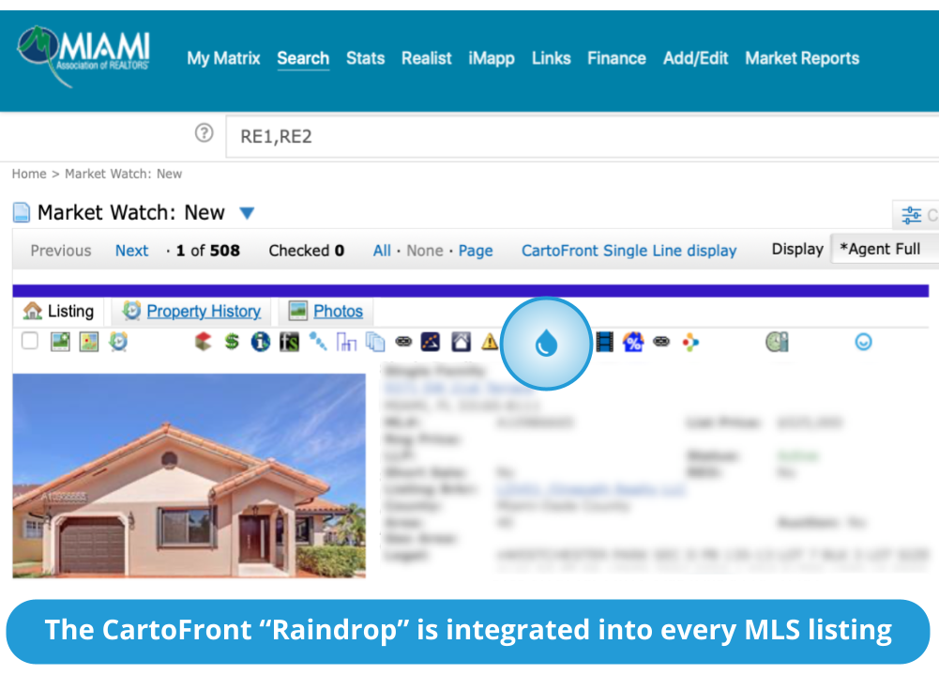Click the 'Checked 0' text
The image size is (939, 675).
[x=306, y=251]
